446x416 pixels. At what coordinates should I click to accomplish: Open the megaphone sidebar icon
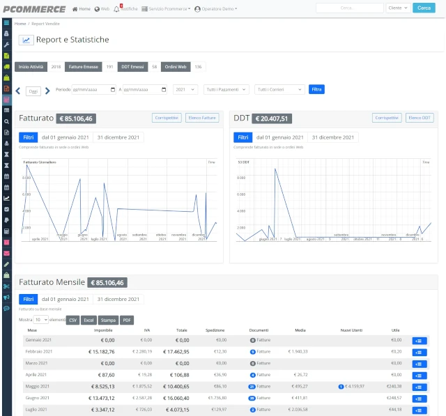[6, 298]
